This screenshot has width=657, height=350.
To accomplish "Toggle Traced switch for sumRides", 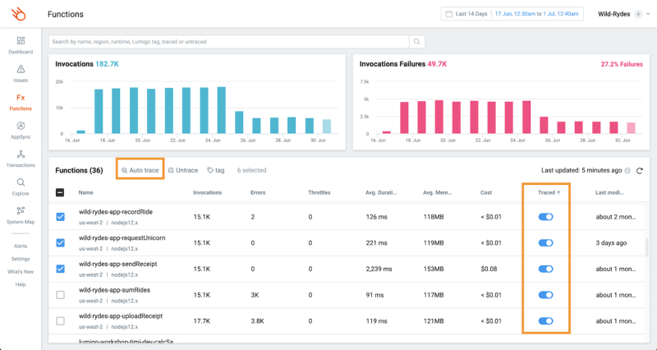I will coord(545,295).
